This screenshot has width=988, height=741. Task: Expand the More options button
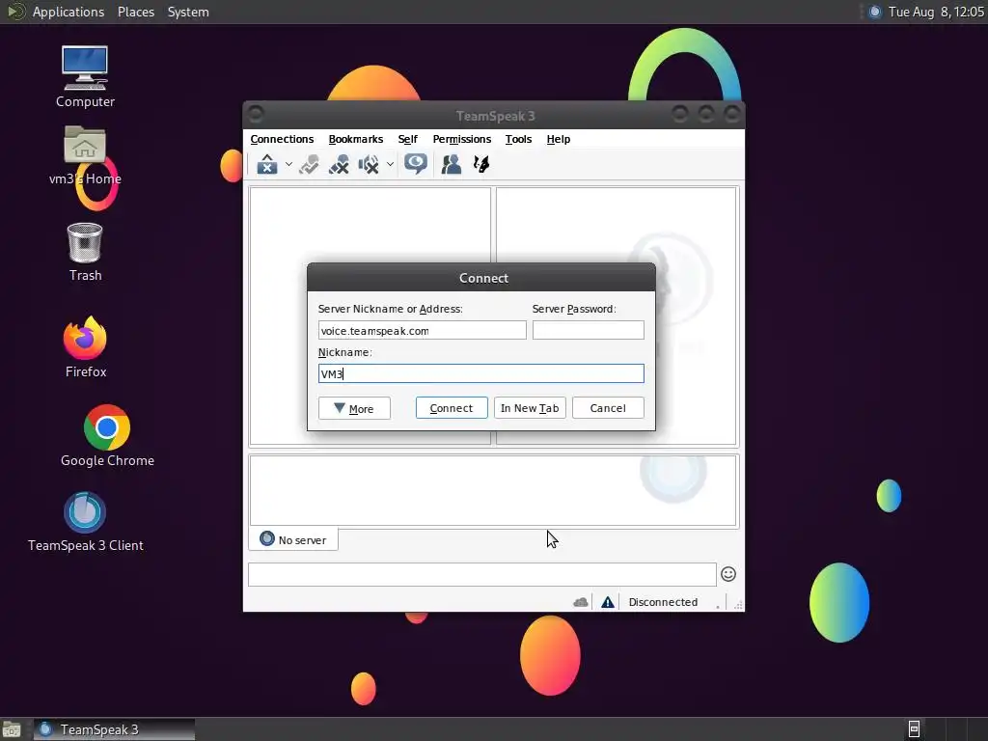(x=354, y=408)
